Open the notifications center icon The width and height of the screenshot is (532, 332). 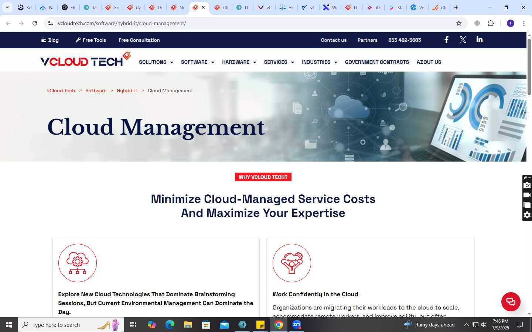pyautogui.click(x=520, y=325)
